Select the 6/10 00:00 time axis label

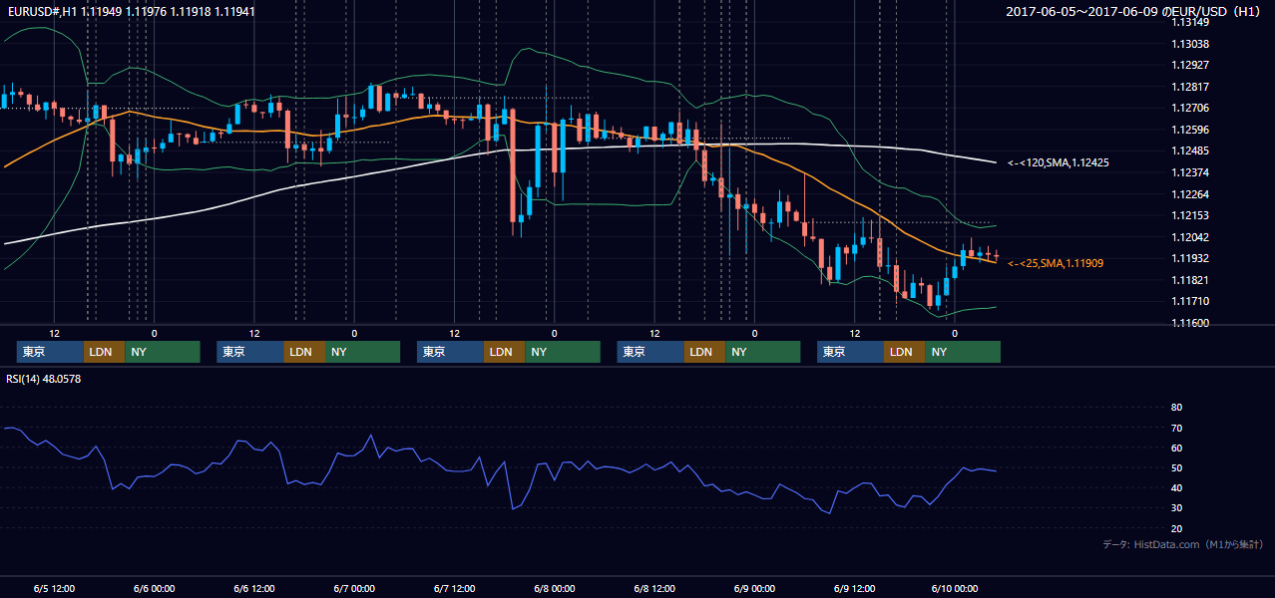(x=954, y=589)
